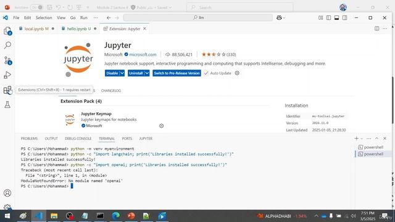
Task: Open the Run and Debug view
Action: pyautogui.click(x=7, y=75)
